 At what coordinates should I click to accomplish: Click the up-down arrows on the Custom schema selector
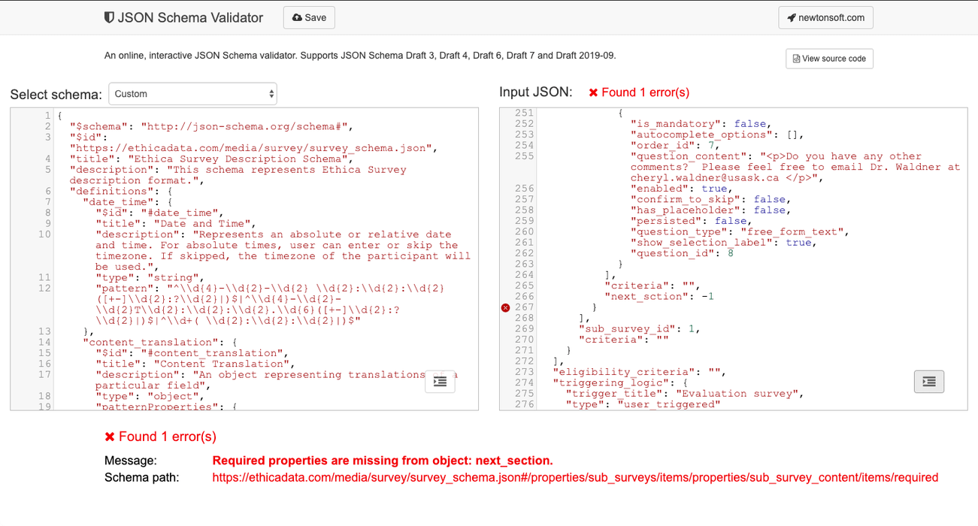269,93
